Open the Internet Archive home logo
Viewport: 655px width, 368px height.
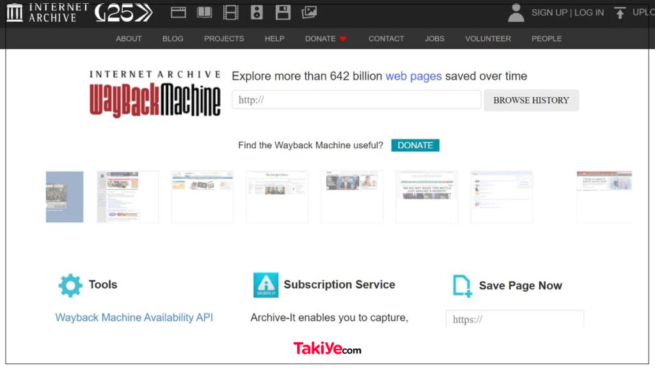coord(47,13)
